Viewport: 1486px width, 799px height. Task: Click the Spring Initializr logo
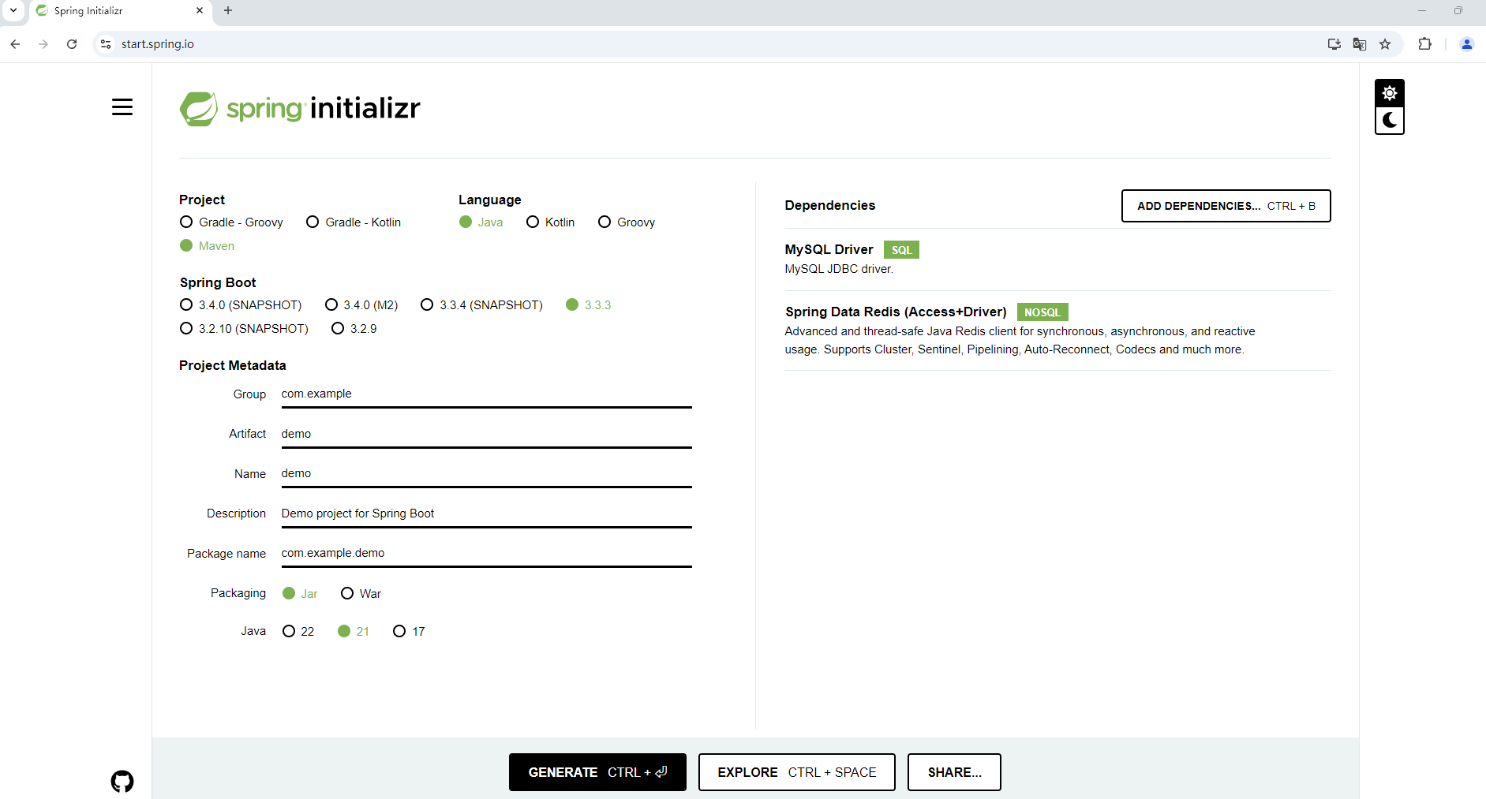(300, 108)
